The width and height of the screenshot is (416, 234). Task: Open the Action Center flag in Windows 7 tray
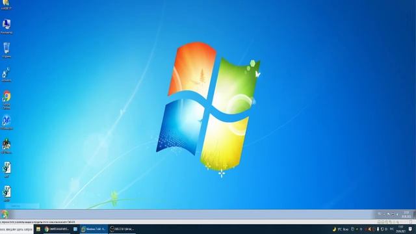389,214
